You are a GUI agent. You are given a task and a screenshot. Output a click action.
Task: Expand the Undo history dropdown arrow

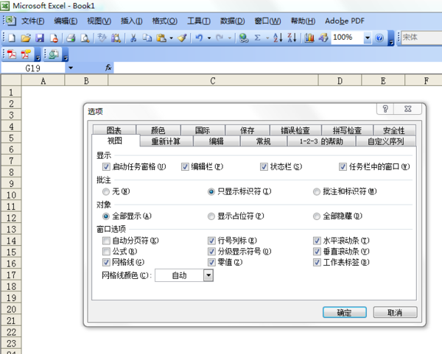(x=209, y=38)
